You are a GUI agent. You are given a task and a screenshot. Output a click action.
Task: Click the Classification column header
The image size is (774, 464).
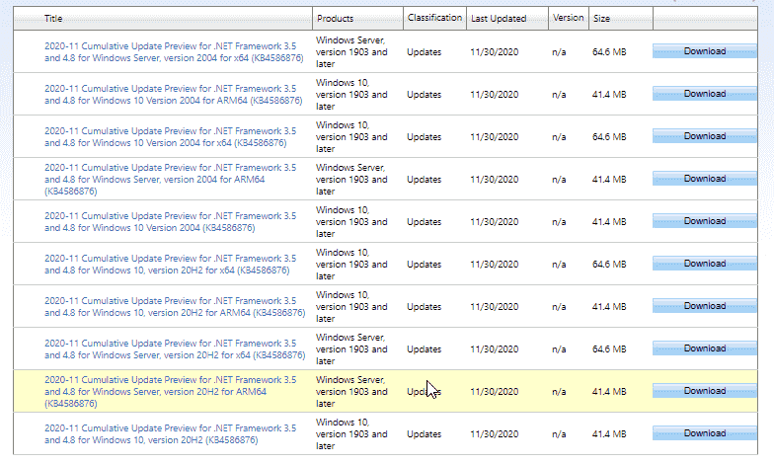tap(433, 18)
